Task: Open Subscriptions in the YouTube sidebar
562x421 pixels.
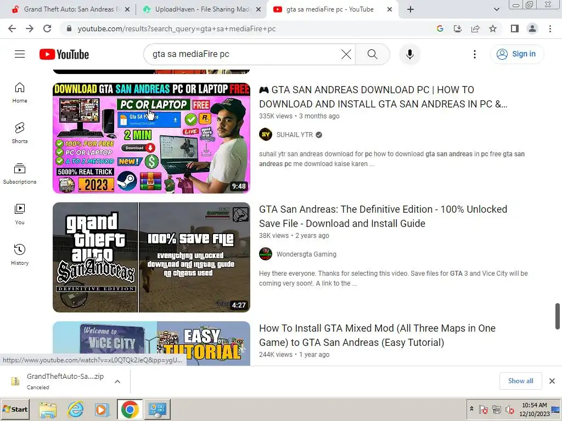Action: 20,174
